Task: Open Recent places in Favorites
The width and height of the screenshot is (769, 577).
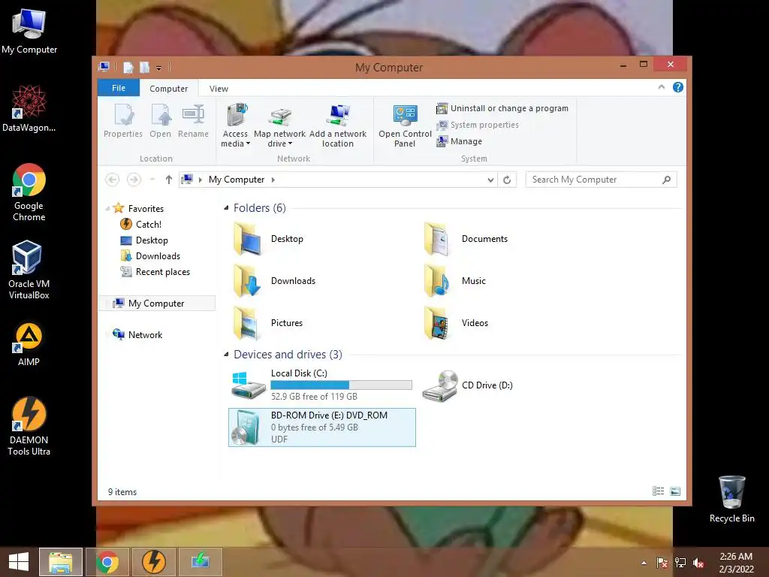Action: pyautogui.click(x=155, y=272)
